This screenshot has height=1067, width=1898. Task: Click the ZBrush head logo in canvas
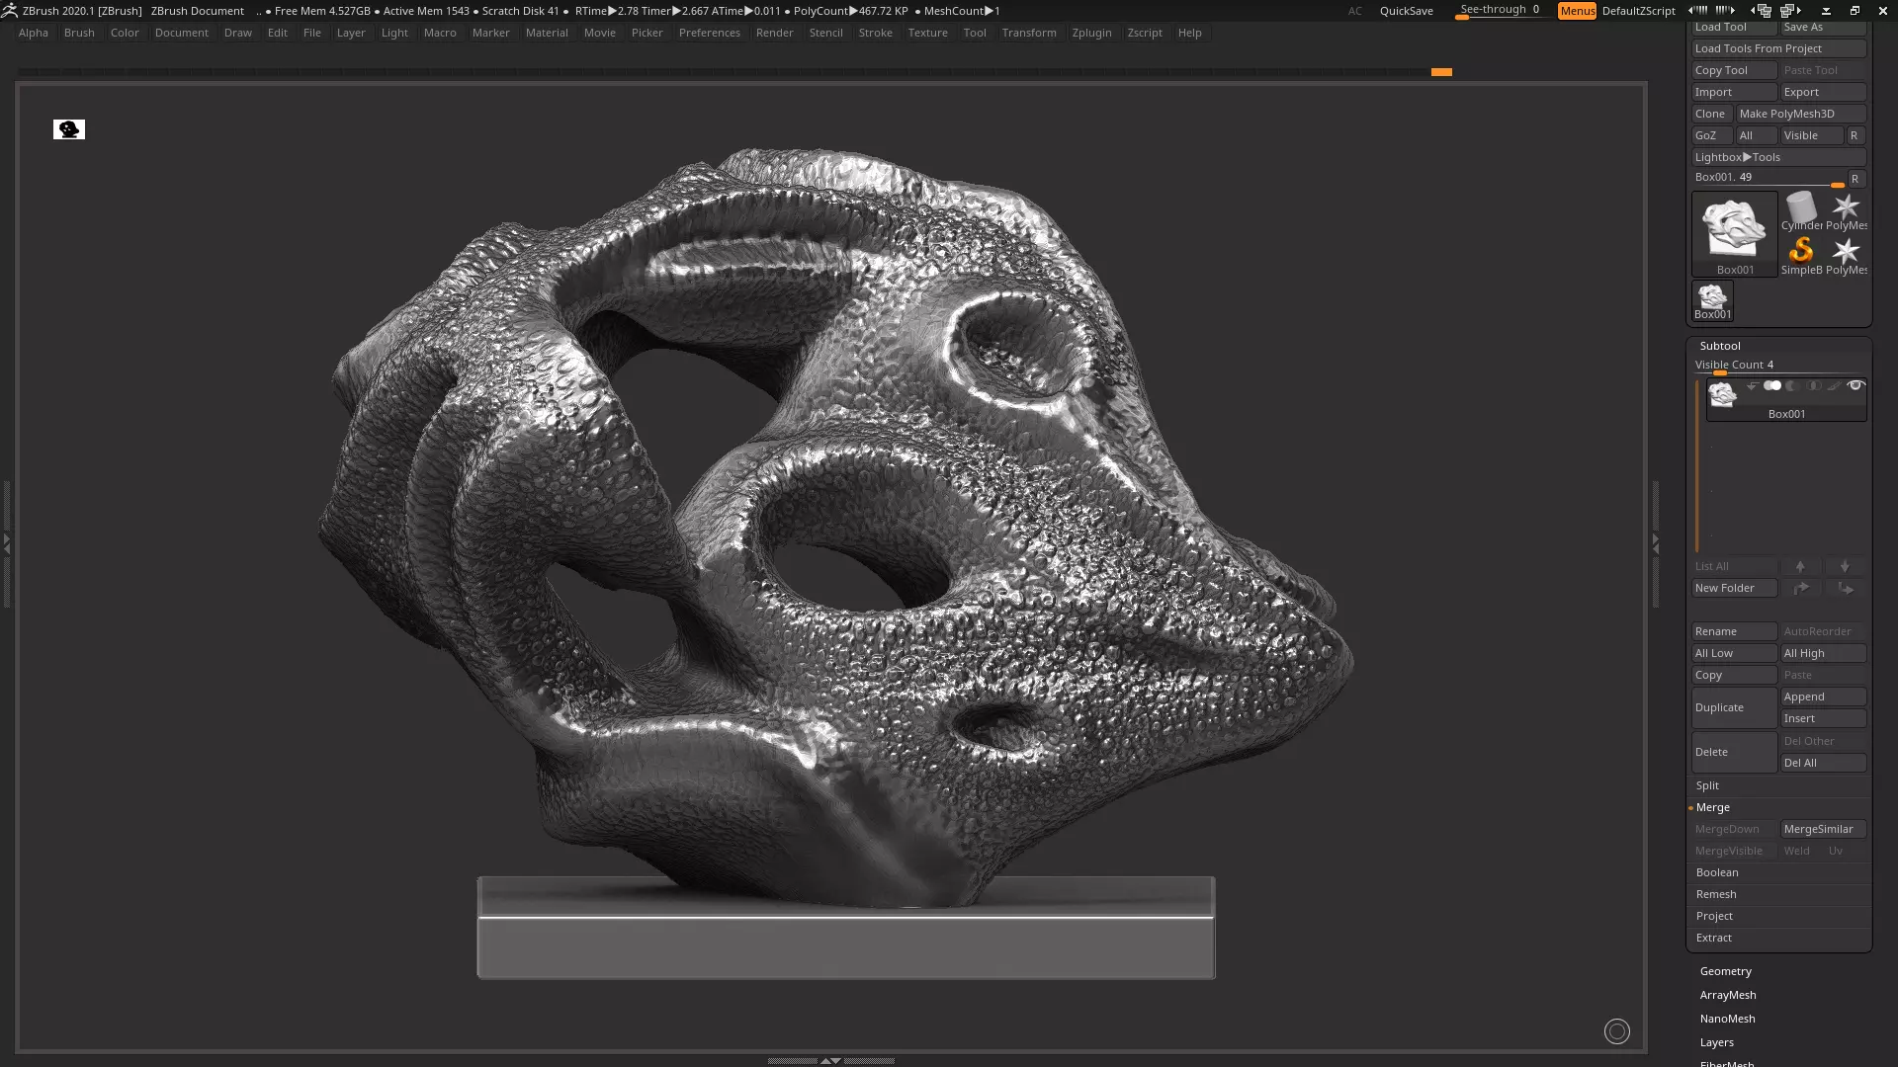69,129
